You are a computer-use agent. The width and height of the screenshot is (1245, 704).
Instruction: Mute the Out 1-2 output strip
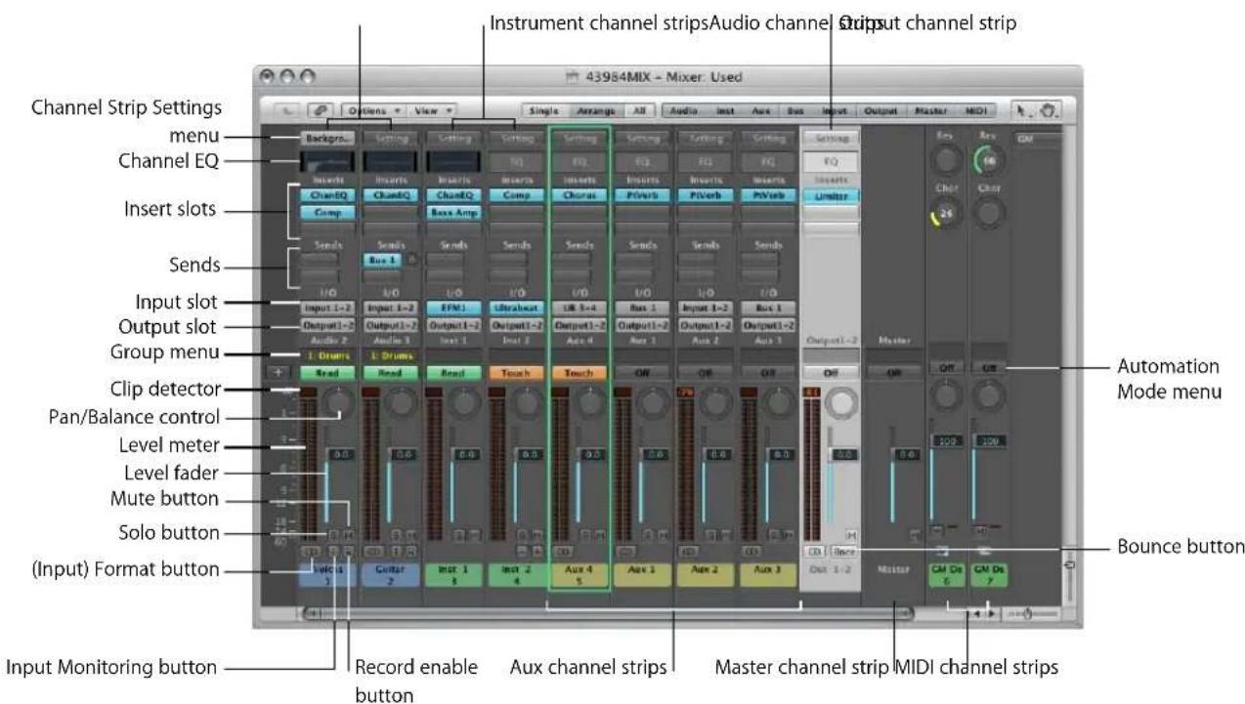click(x=851, y=534)
